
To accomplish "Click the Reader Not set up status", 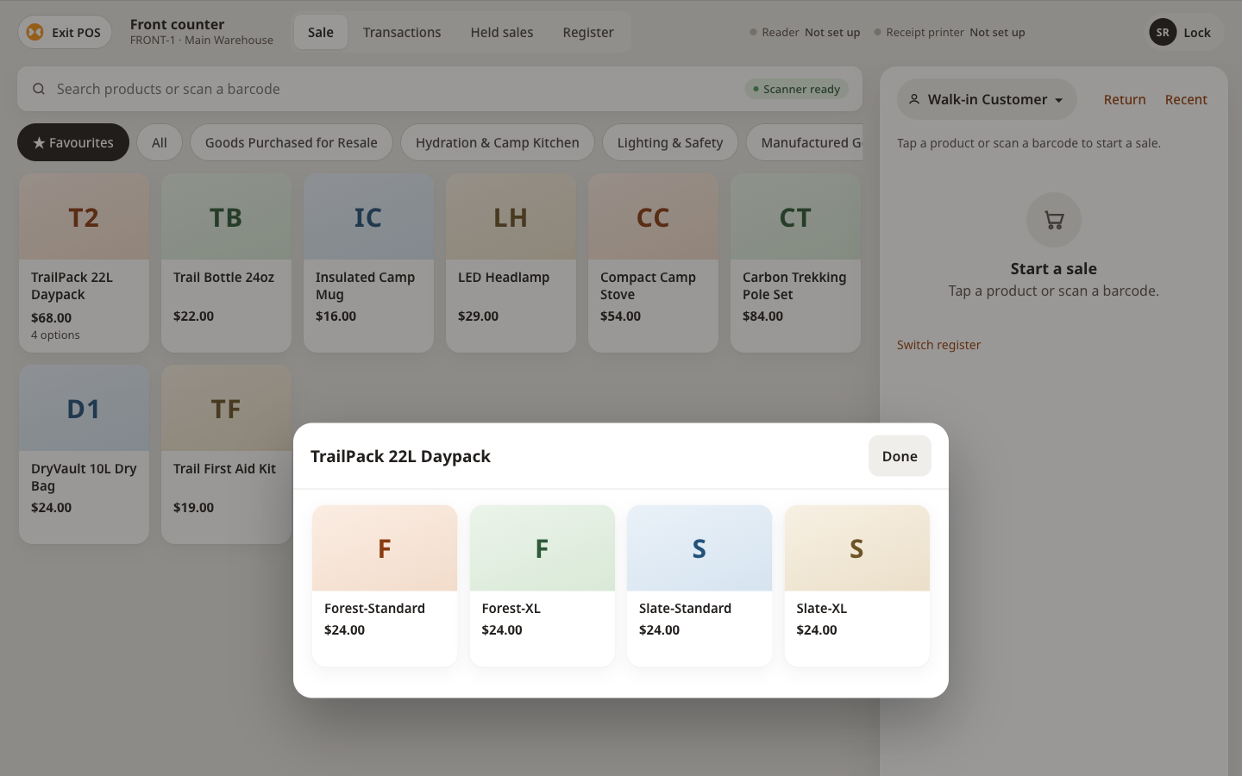I will click(805, 32).
